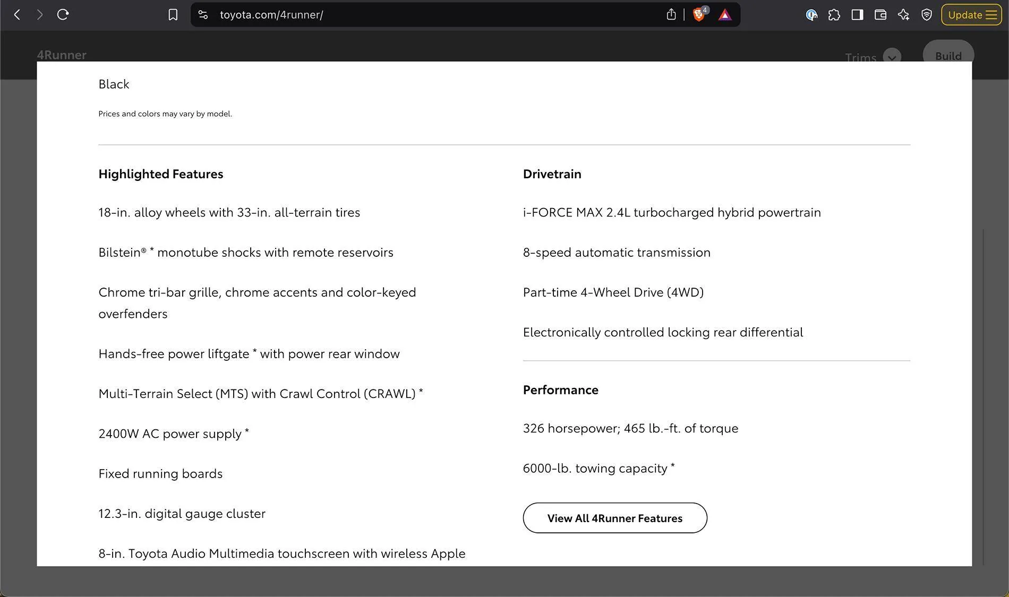
Task: Click '326 horsepower; 465 lb.-ft.' text
Action: 630,428
